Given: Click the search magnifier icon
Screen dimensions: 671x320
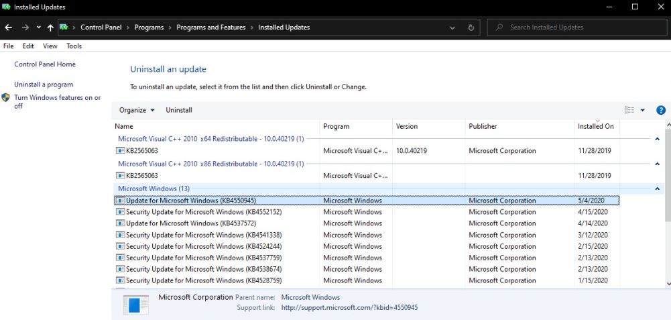Looking at the screenshot, I should [499, 28].
